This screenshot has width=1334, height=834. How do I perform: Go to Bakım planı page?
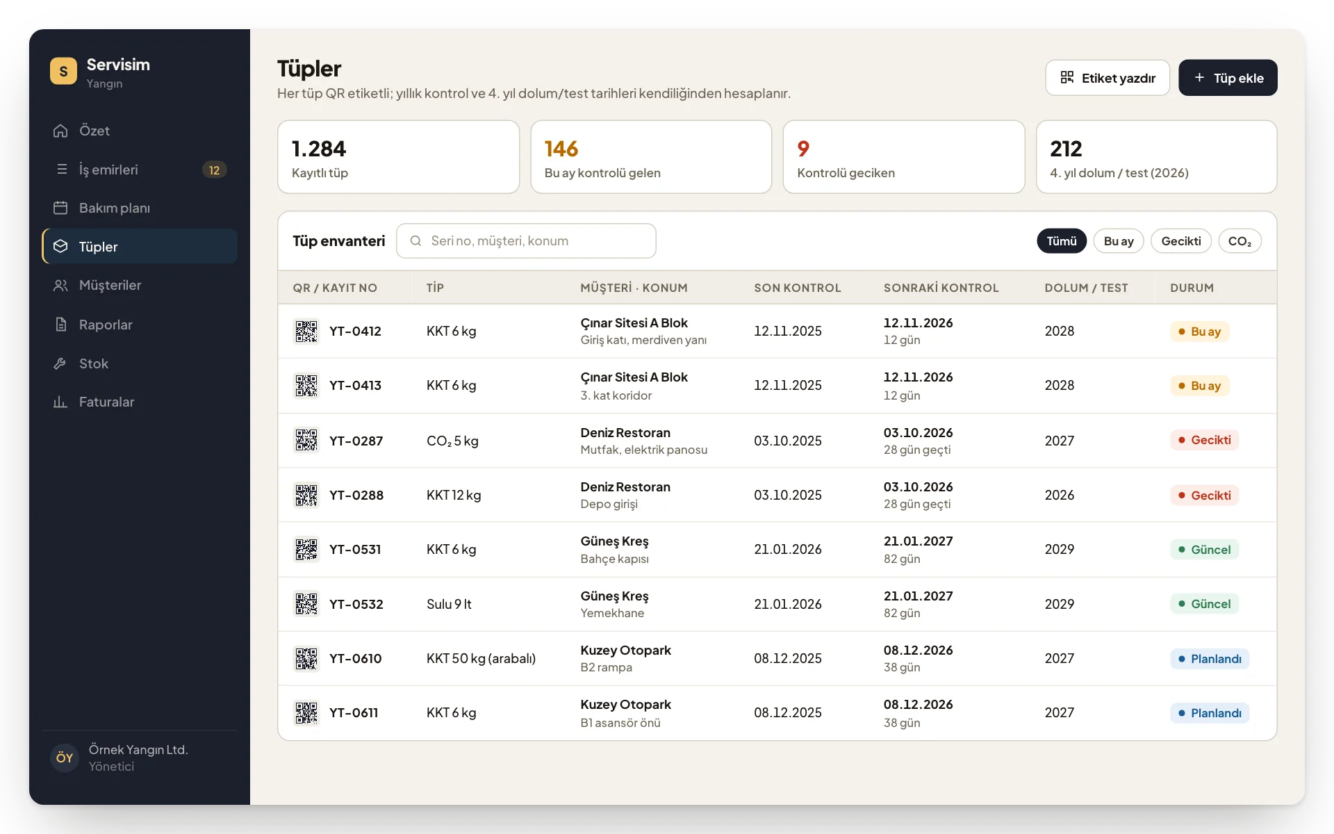click(140, 208)
